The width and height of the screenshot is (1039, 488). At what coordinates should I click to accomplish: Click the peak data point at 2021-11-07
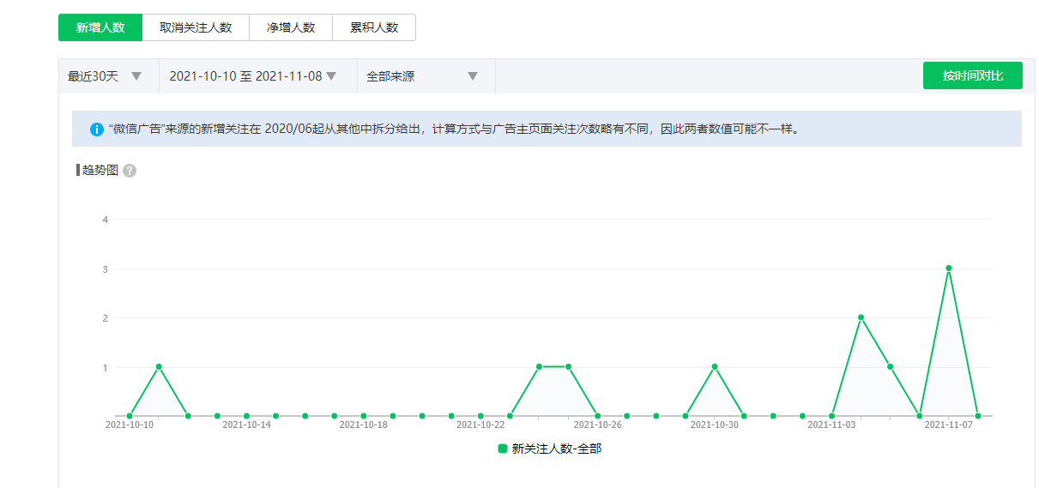click(948, 268)
